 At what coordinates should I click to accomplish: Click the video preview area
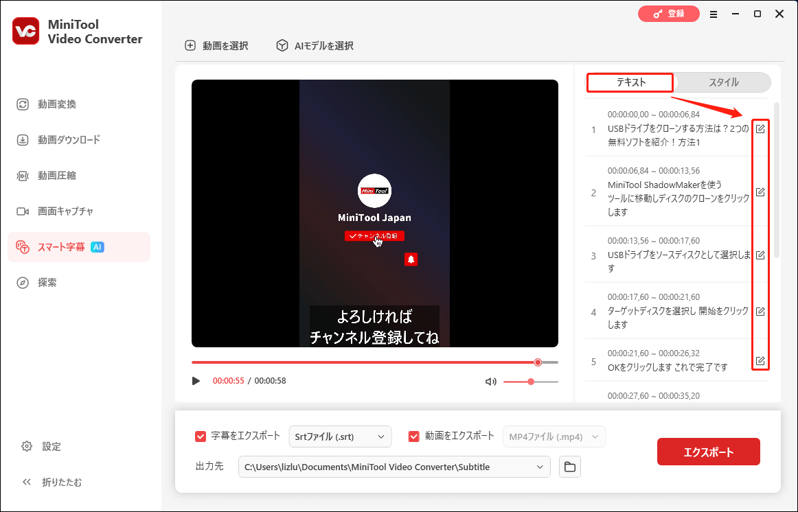pos(374,213)
